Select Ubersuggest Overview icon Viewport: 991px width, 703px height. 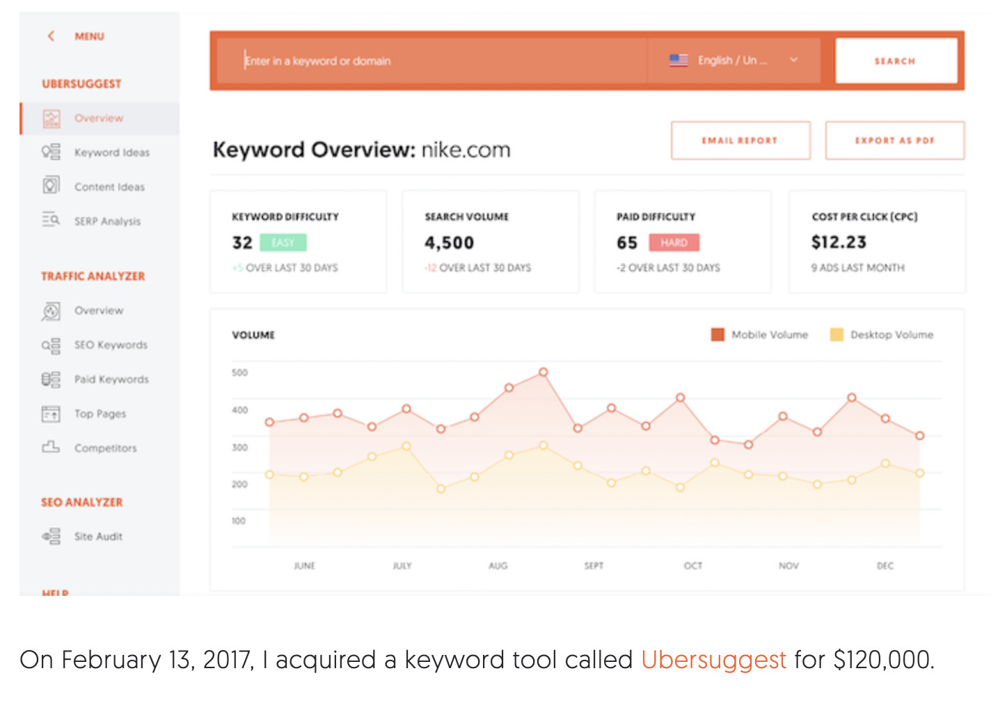[51, 118]
